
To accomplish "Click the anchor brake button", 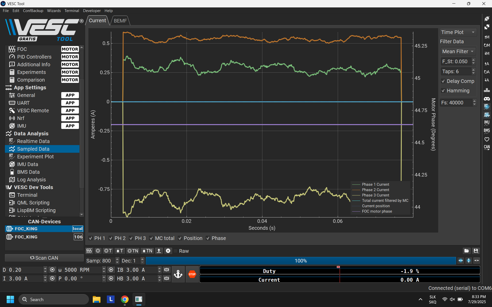I will click(178, 274).
